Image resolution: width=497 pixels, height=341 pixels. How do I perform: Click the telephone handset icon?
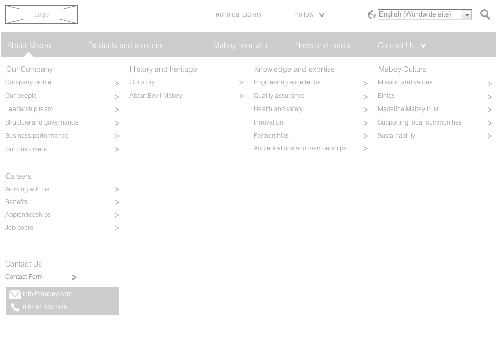point(15,307)
